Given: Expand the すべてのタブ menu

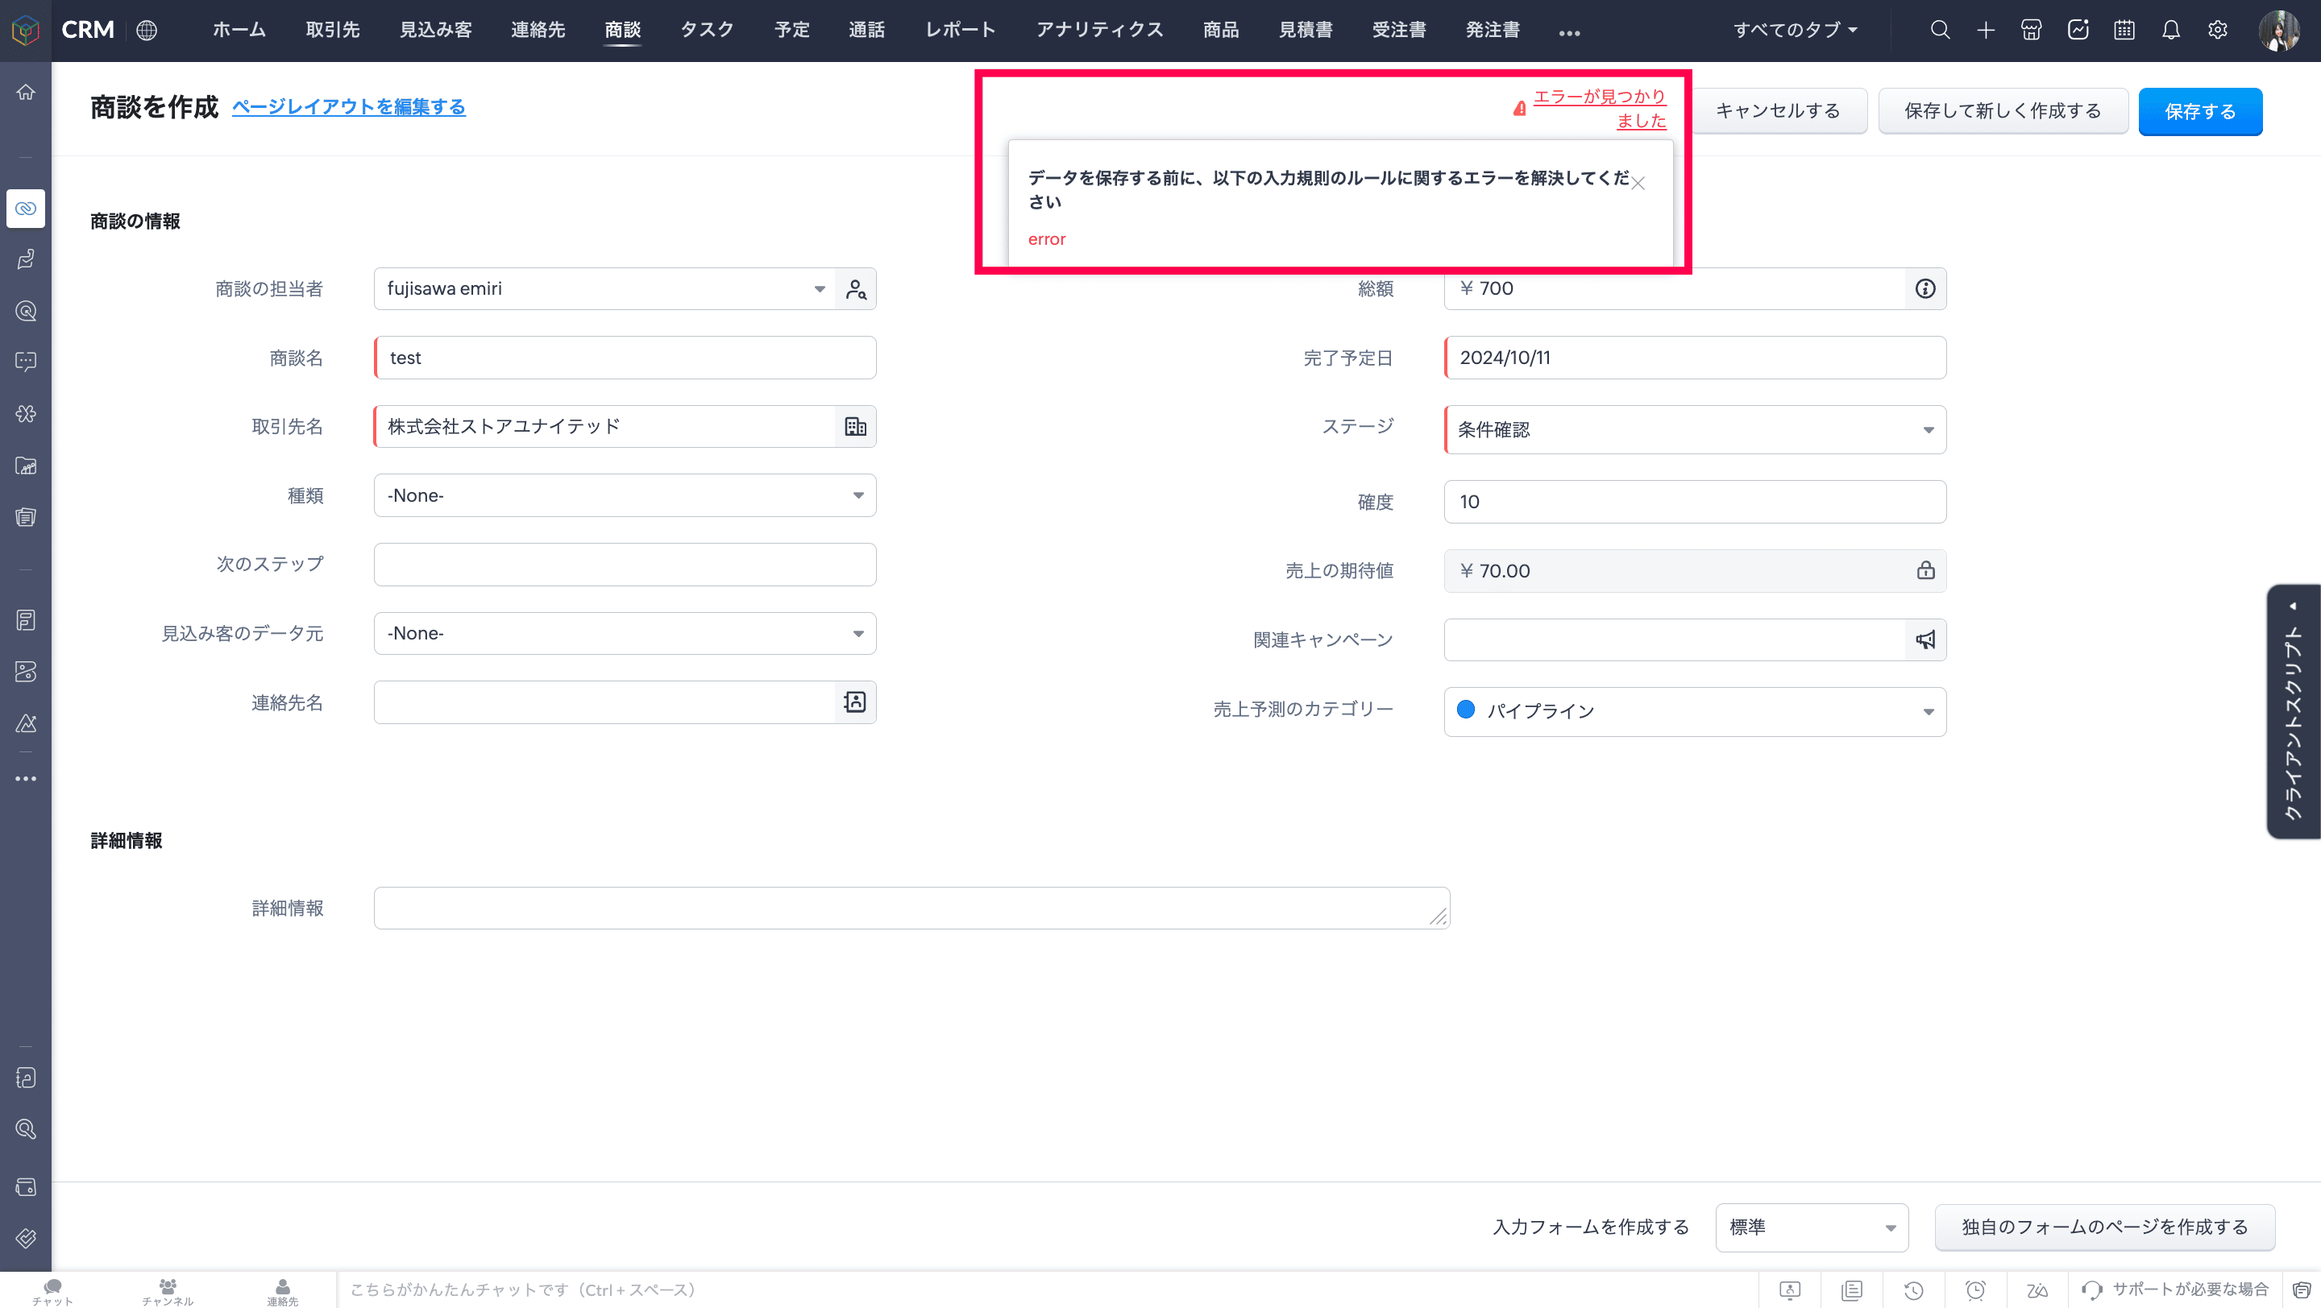Looking at the screenshot, I should 1795,31.
